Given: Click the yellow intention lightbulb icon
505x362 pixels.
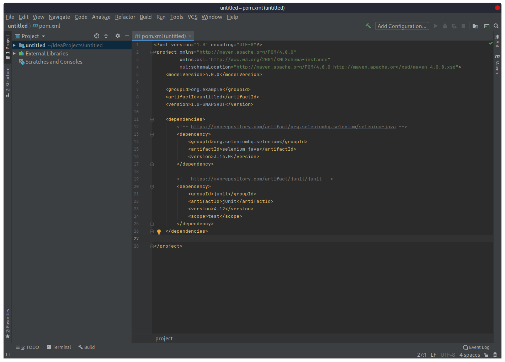Looking at the screenshot, I should click(x=159, y=232).
